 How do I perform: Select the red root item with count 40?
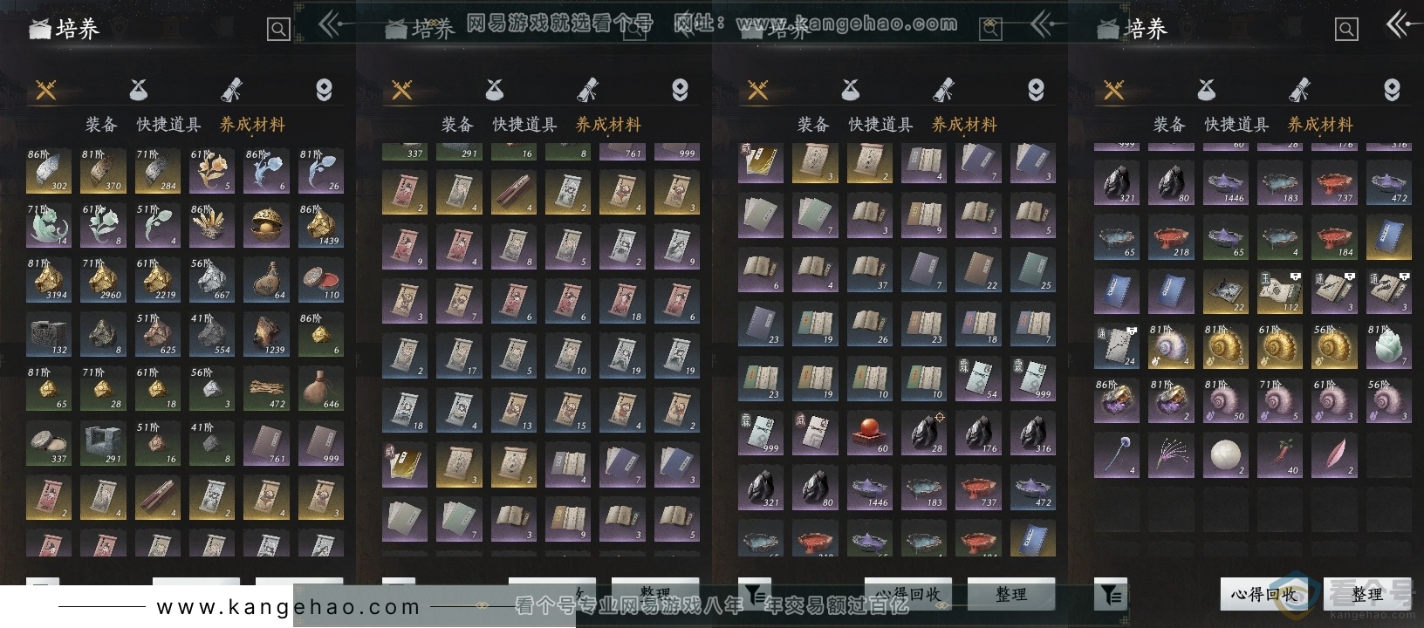point(1280,455)
